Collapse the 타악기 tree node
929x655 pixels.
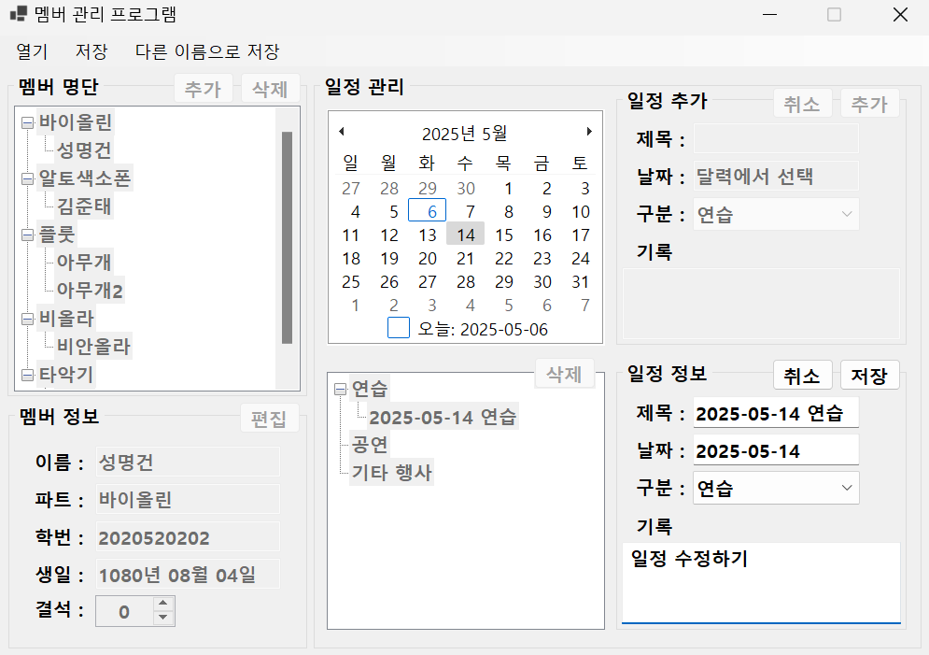(x=27, y=376)
